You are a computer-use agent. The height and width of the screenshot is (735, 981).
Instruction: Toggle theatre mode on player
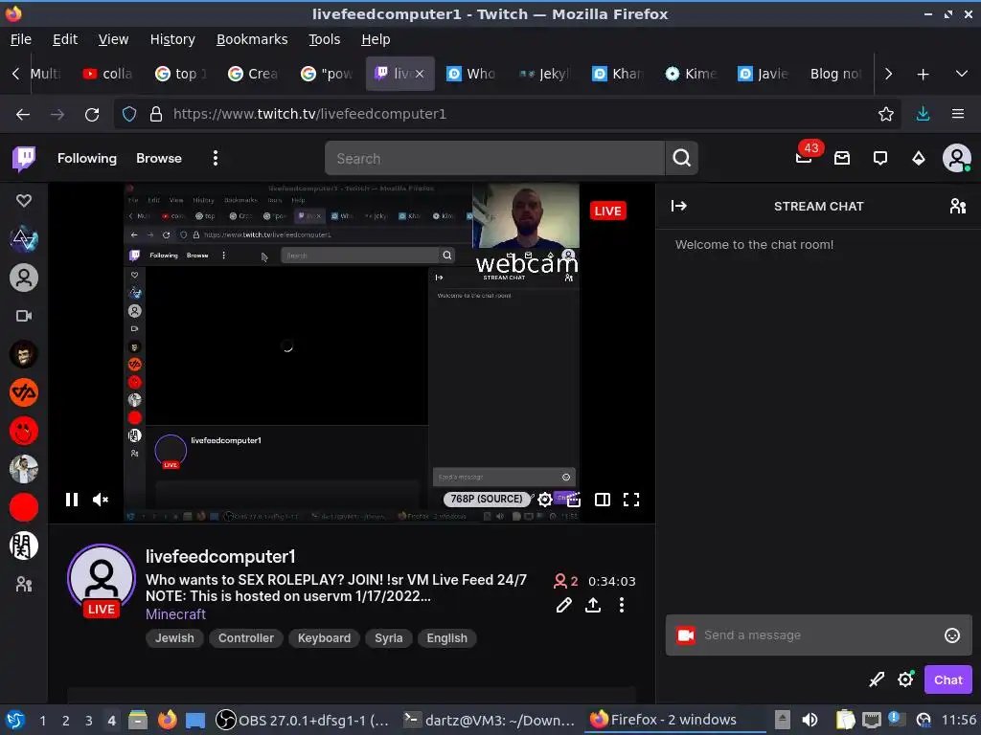(x=603, y=500)
